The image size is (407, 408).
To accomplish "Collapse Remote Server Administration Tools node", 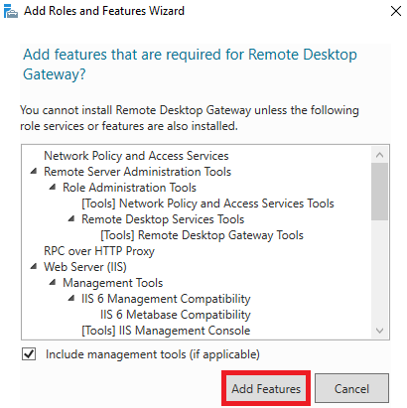I will tap(34, 172).
